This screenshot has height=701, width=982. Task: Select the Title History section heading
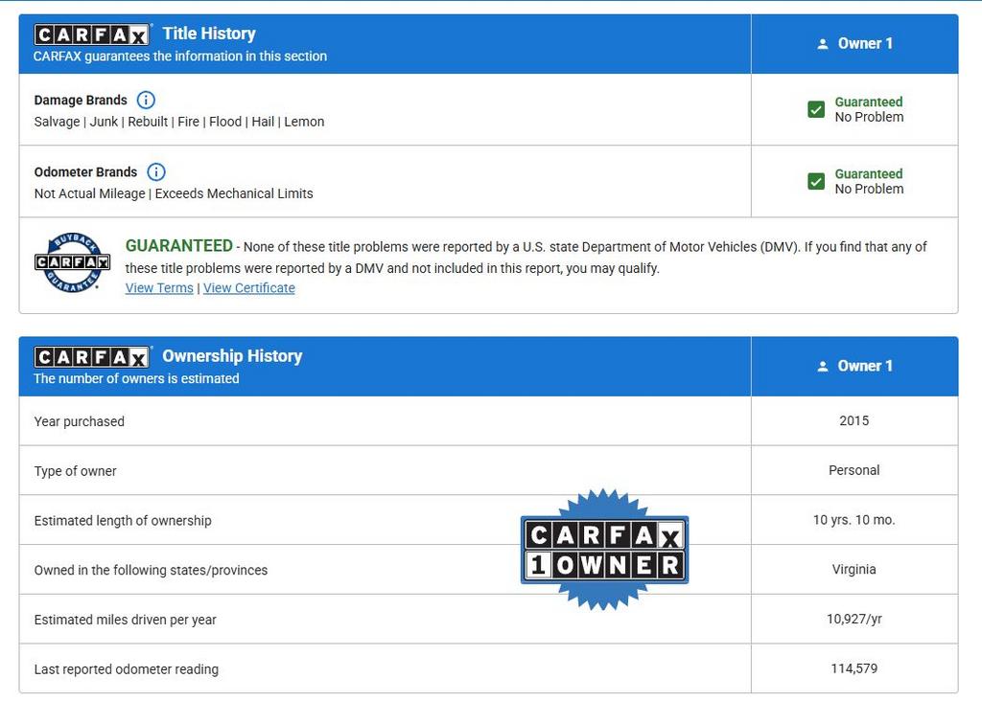click(209, 34)
